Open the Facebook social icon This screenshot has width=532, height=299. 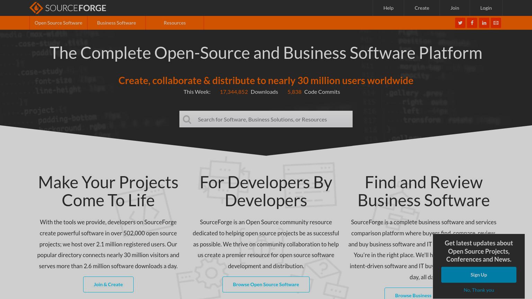pos(472,23)
